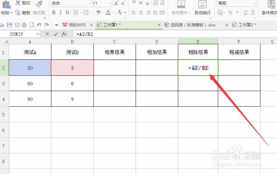
Task: Select row 5 header
Action: 3,114
